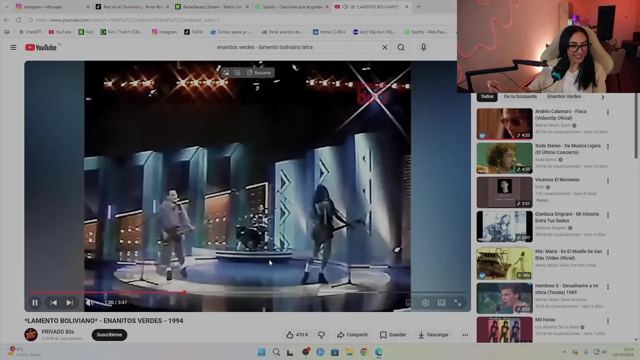The image size is (640, 360).
Task: Go to the YouTube home logo
Action: [41, 47]
